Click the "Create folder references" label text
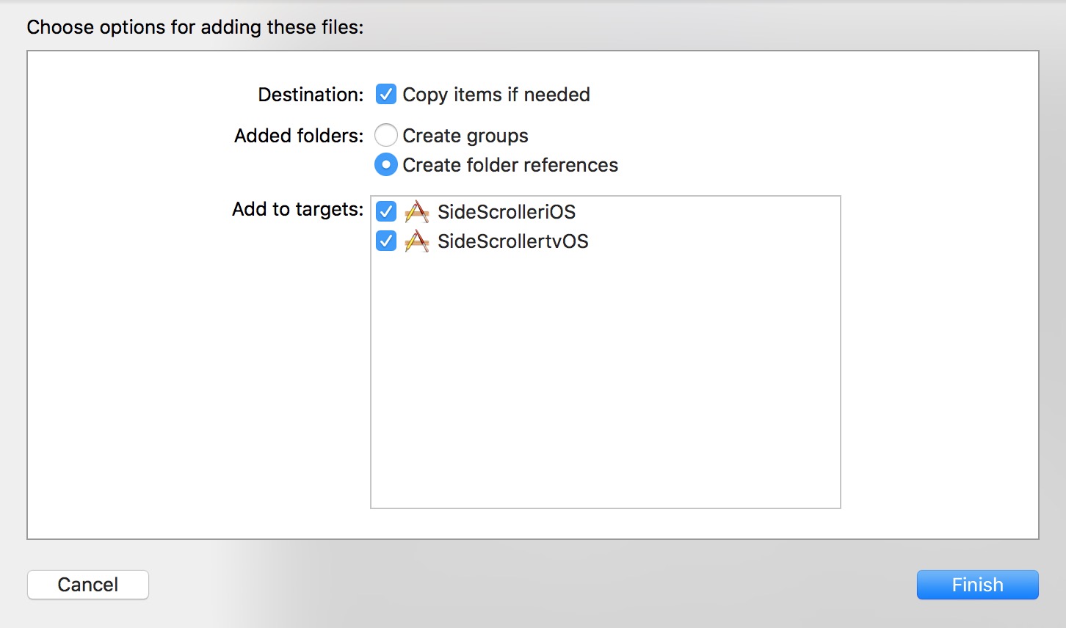The image size is (1066, 628). click(510, 165)
